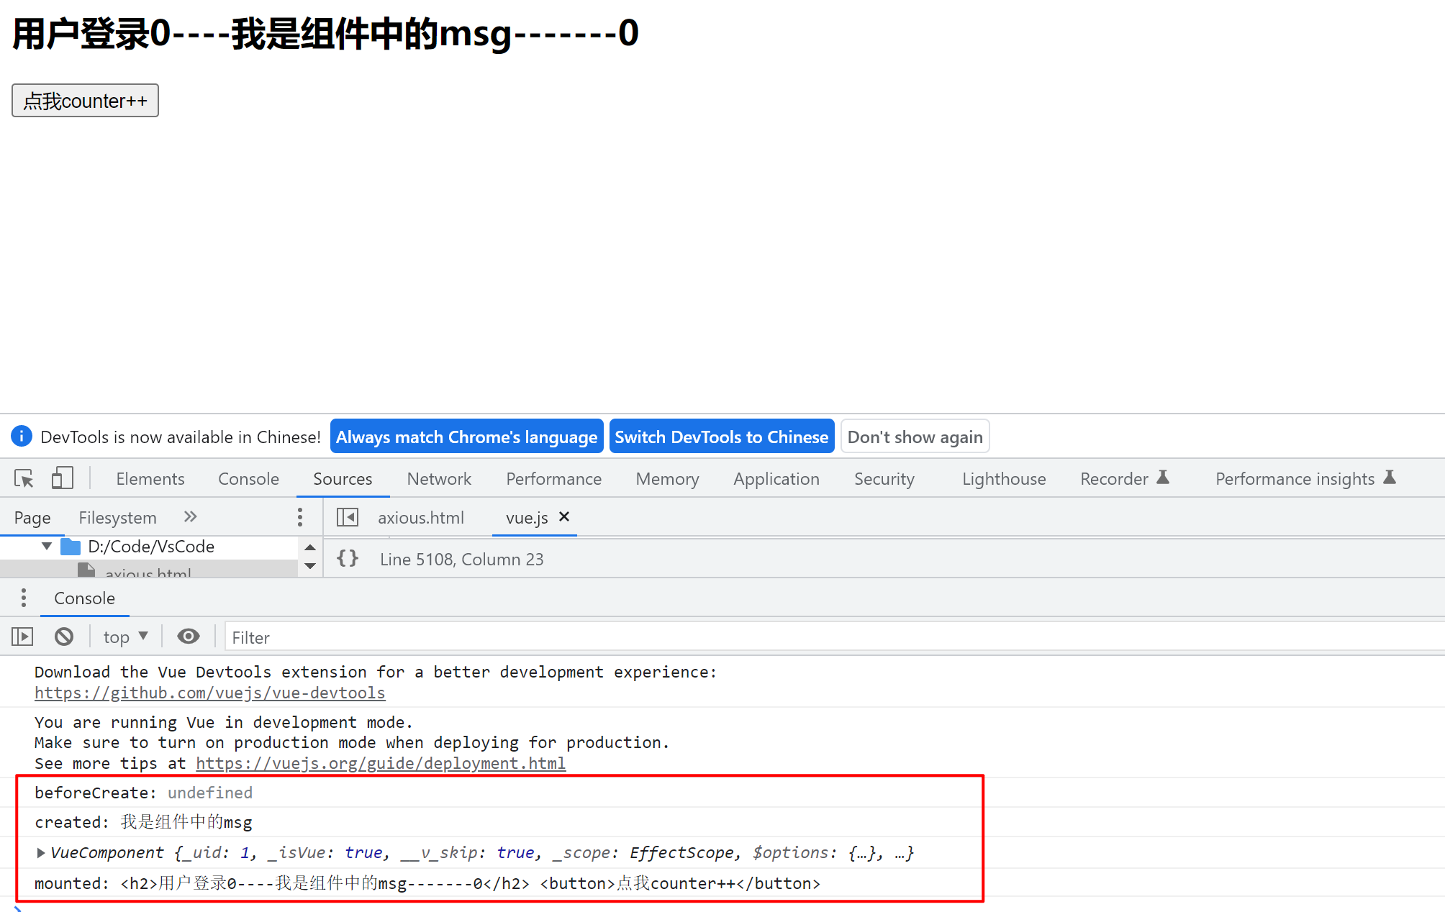This screenshot has height=912, width=1445.
Task: Open the vue-devtools GitHub link
Action: 210,693
